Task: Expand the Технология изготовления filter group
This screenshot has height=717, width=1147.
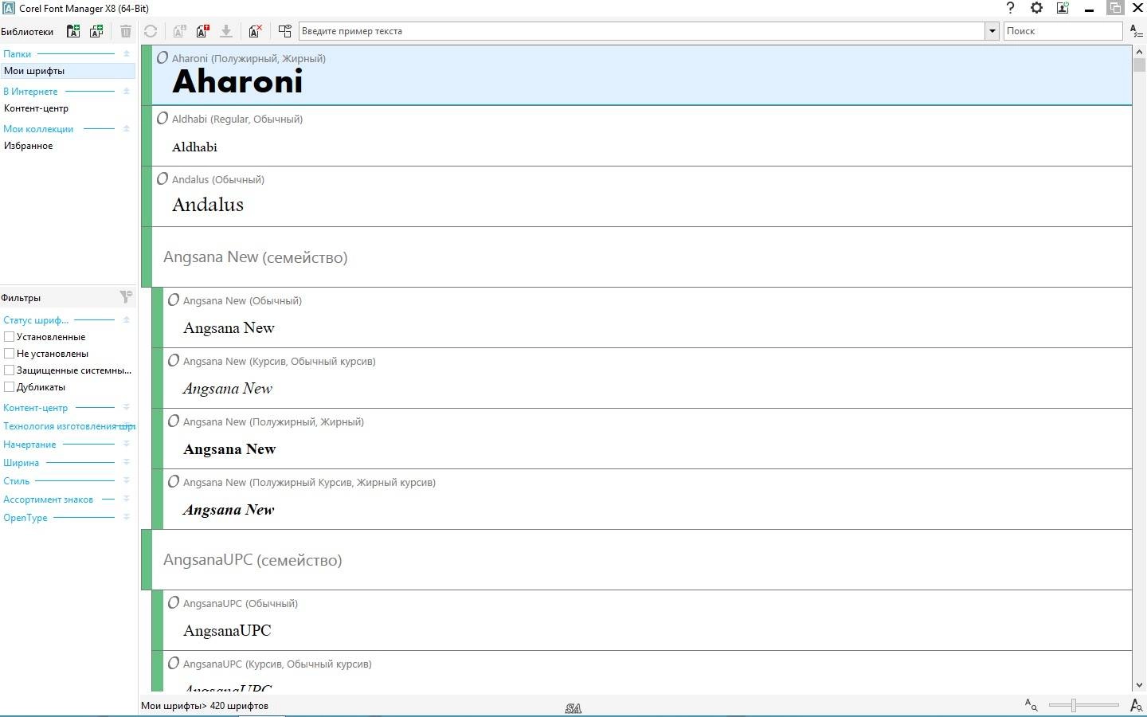Action: (126, 425)
